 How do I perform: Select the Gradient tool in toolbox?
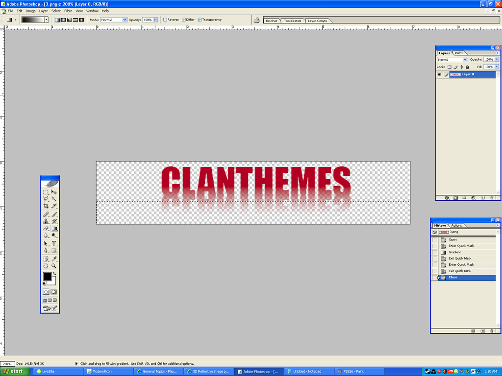(54, 228)
